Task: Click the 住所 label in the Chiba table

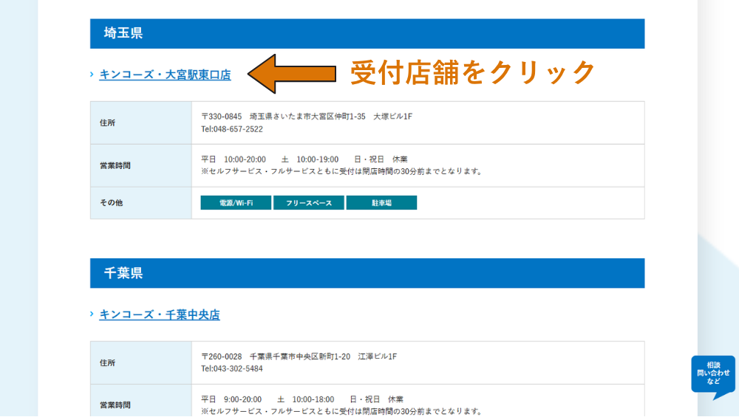Action: pos(107,363)
